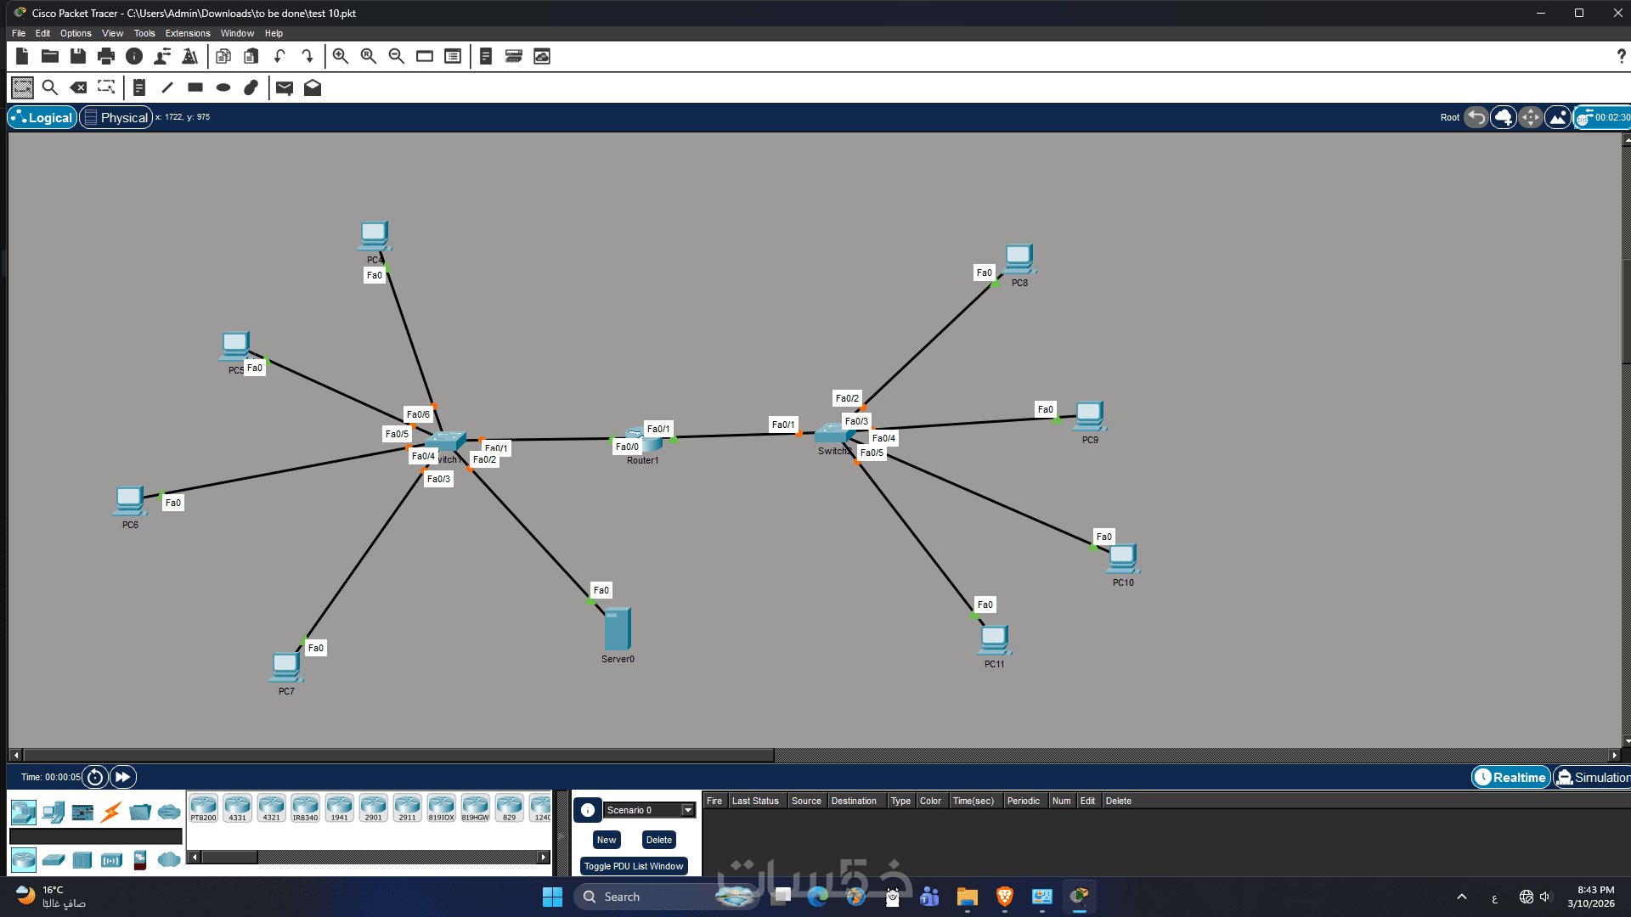Switch to Realtime mode

pyautogui.click(x=1511, y=777)
